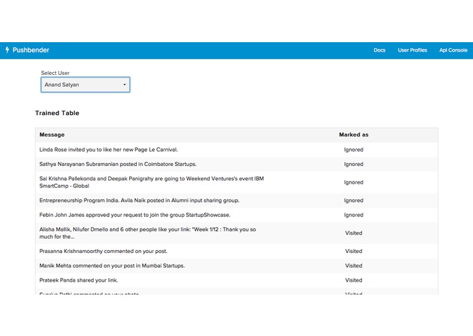Click Ignored status in Linda Rose row
The image size is (473, 336).
[353, 150]
